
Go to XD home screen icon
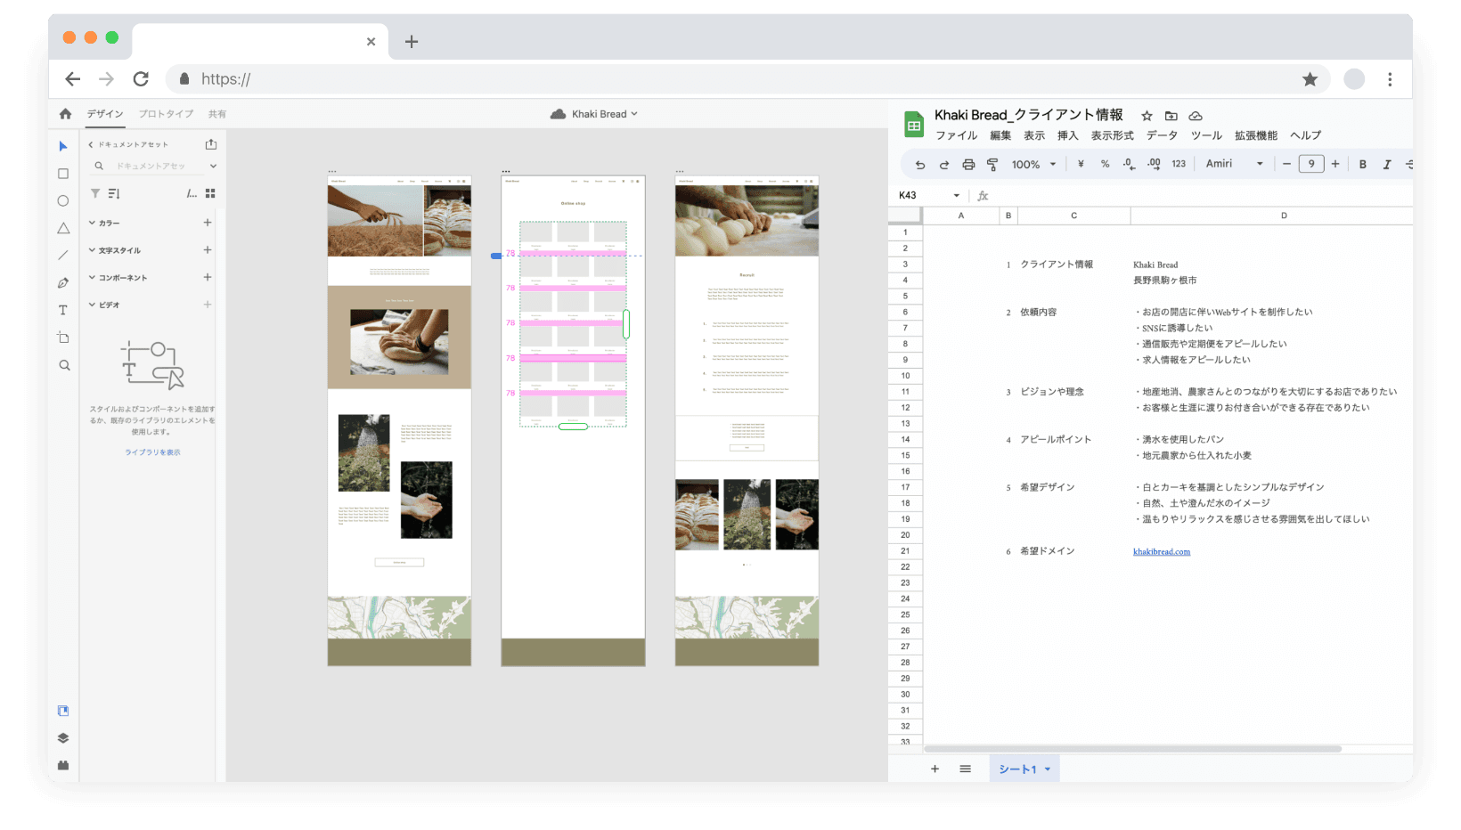65,114
